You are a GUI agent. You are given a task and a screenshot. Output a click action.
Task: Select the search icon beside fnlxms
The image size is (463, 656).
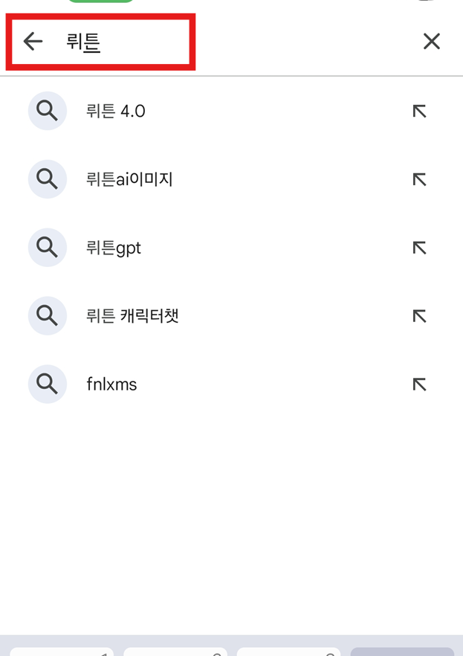coord(47,384)
